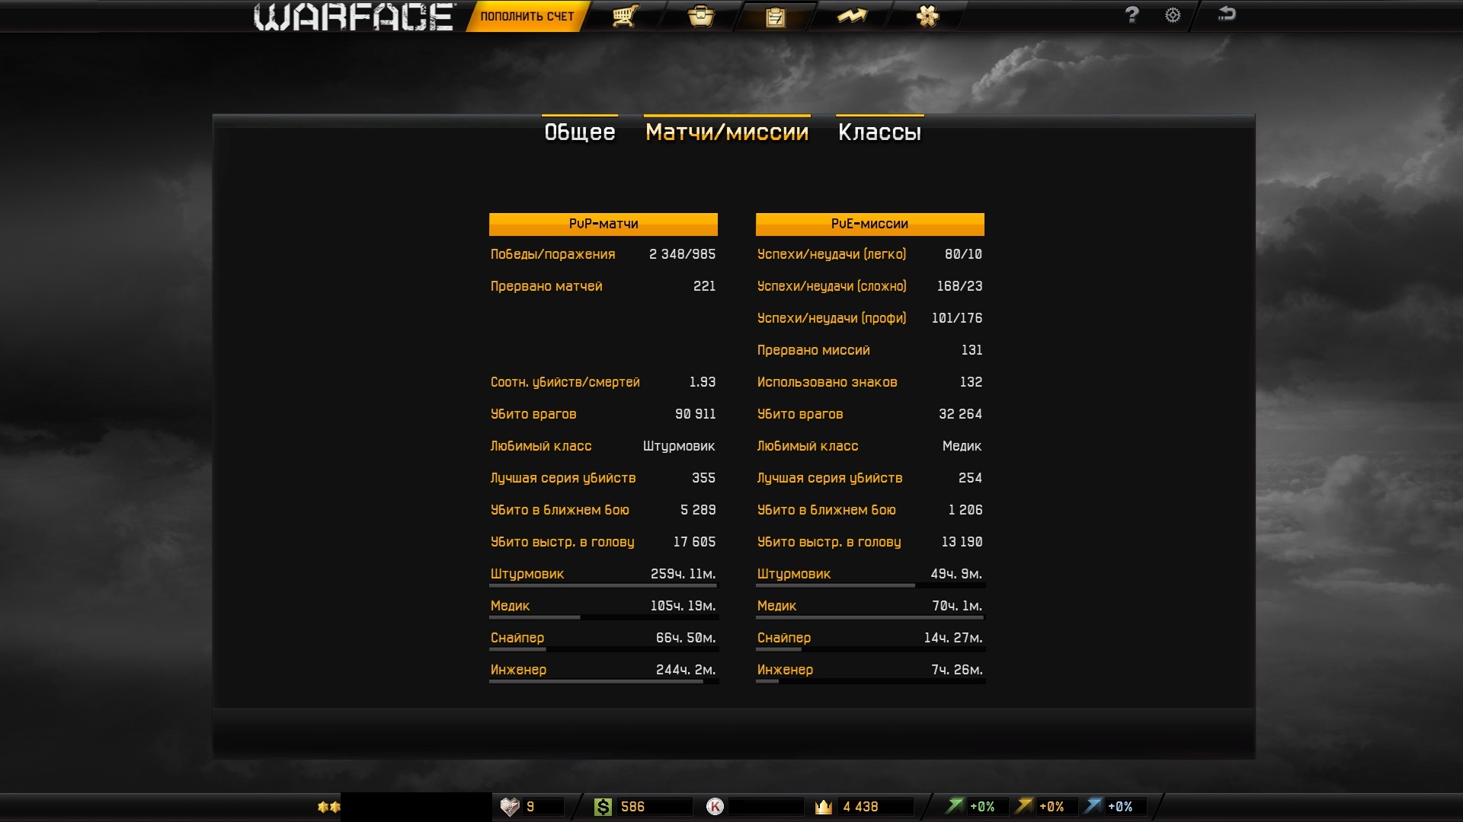The height and width of the screenshot is (822, 1463).
Task: Click the gold crown currency icon
Action: coord(823,807)
